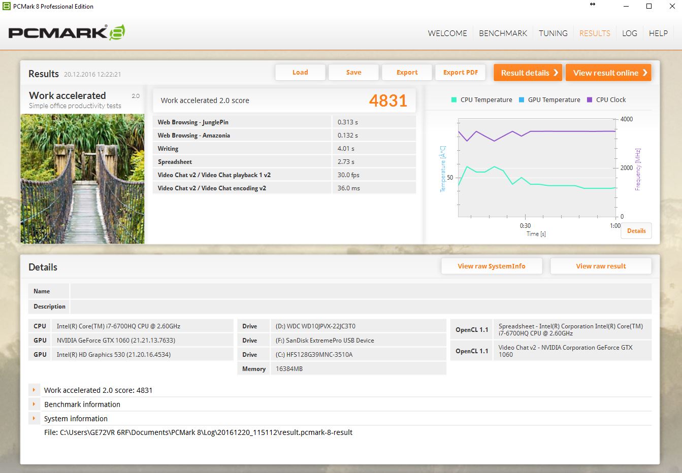Image resolution: width=682 pixels, height=473 pixels.
Task: Select the Spreadsheet test row
Action: 284,162
